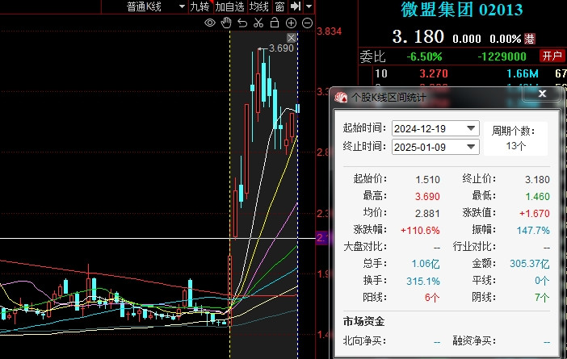
Task: Click the 阴线 count 7个
Action: 542,298
